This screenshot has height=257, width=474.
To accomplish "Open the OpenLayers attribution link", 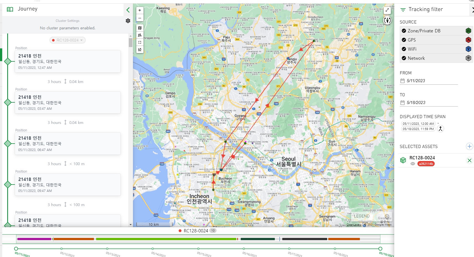I will coord(354,225).
